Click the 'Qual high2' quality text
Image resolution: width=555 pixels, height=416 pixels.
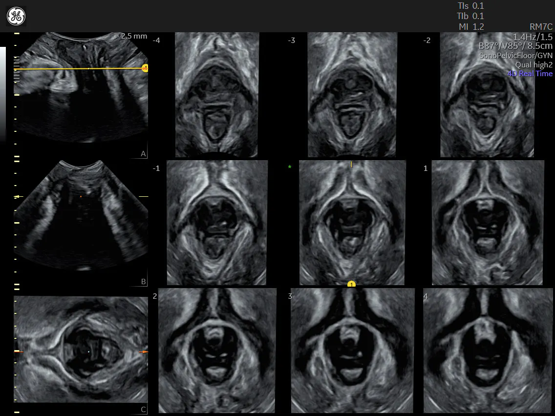(x=534, y=65)
